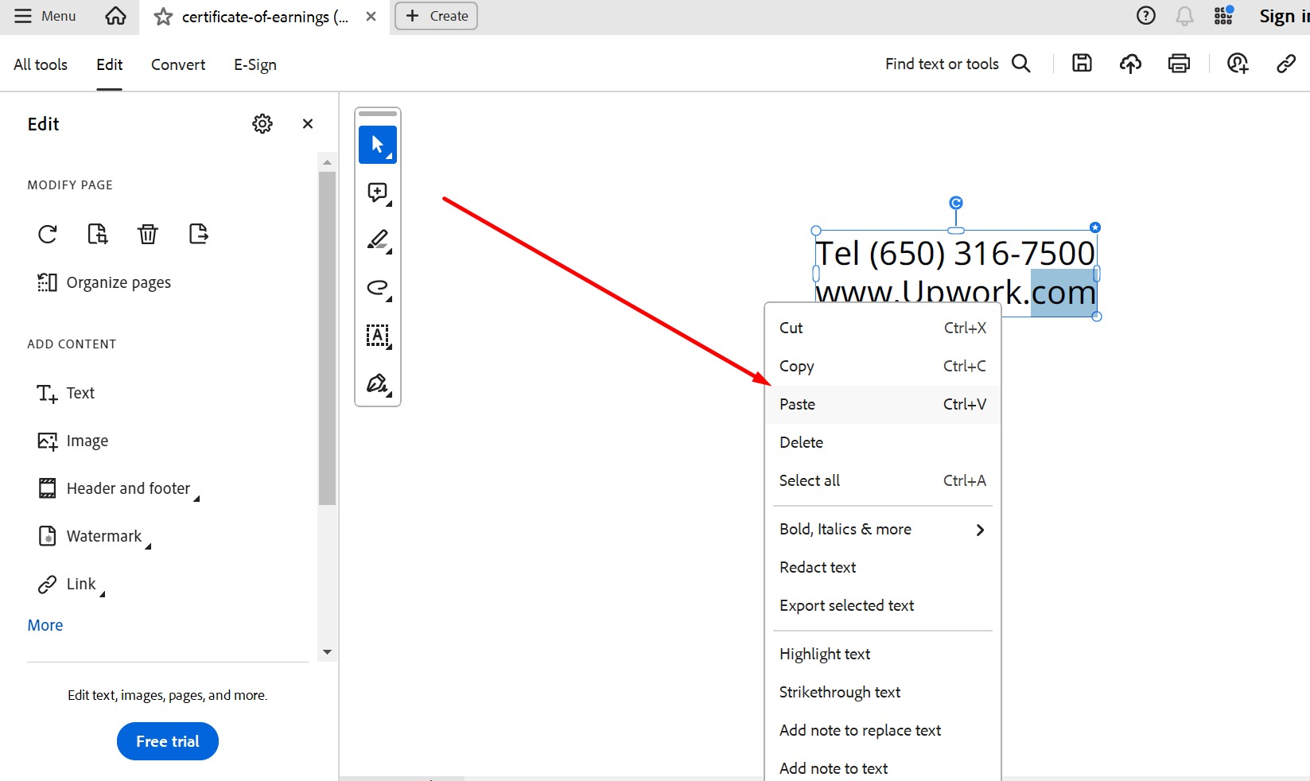Choose Cut from context menu
The height and width of the screenshot is (781, 1310).
883,328
